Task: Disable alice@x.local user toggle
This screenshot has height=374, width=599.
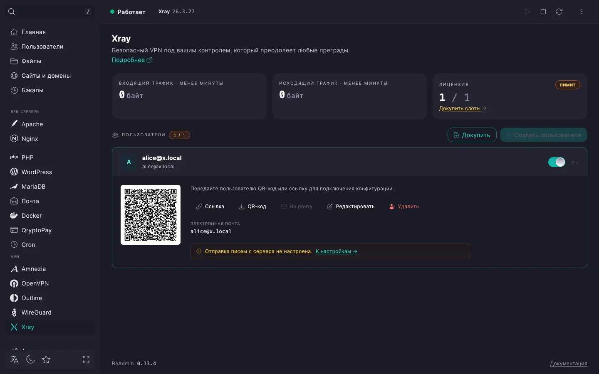Action: [557, 162]
